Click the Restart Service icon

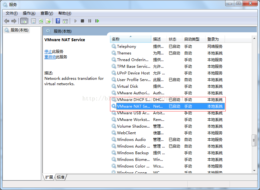(97, 21)
